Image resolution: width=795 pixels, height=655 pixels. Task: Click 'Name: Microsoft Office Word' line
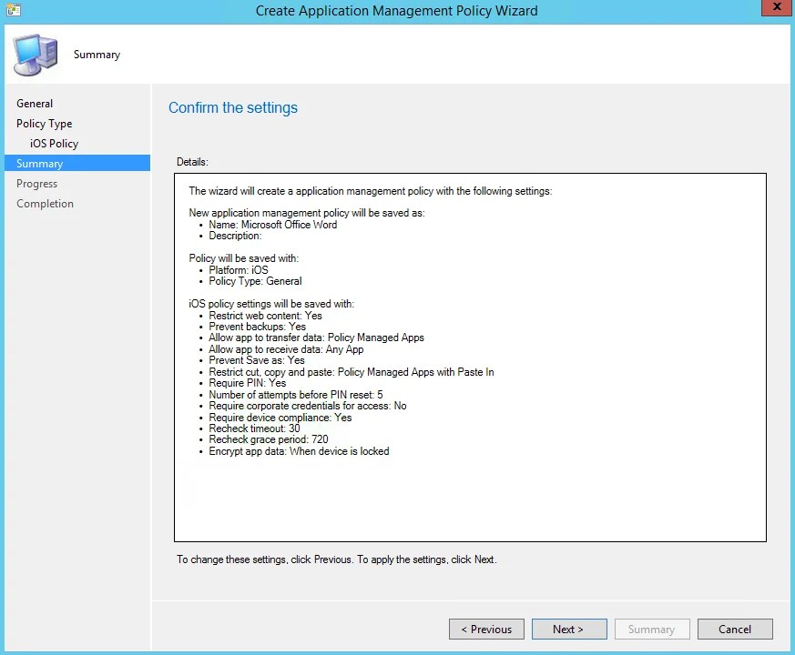pos(273,225)
